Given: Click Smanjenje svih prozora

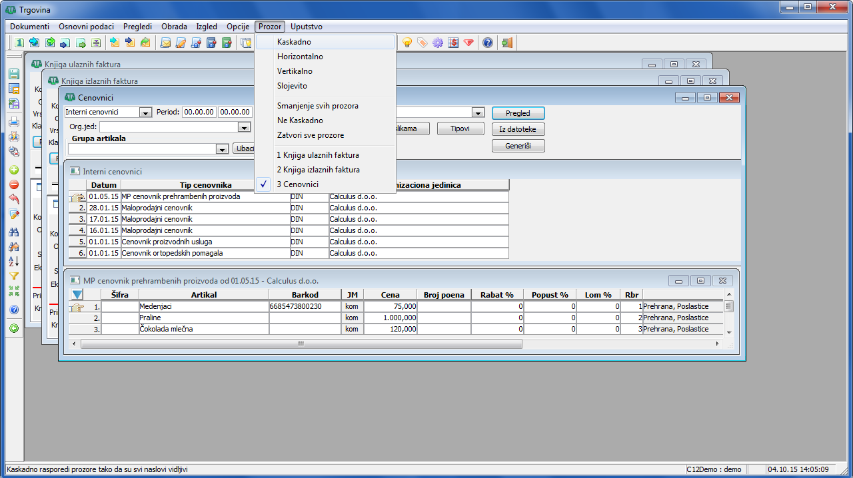Looking at the screenshot, I should pos(325,106).
